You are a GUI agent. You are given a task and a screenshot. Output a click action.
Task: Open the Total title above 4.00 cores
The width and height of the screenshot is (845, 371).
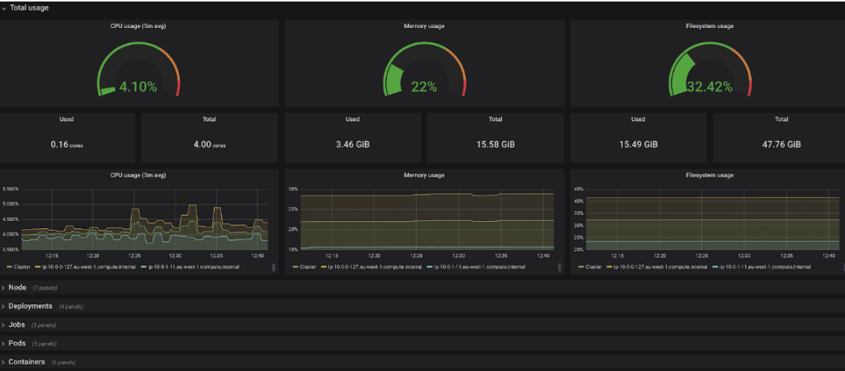(210, 119)
